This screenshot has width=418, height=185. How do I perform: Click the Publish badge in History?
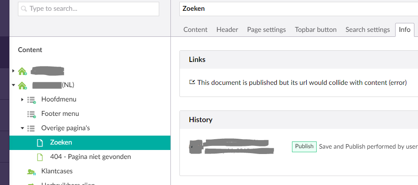(304, 146)
